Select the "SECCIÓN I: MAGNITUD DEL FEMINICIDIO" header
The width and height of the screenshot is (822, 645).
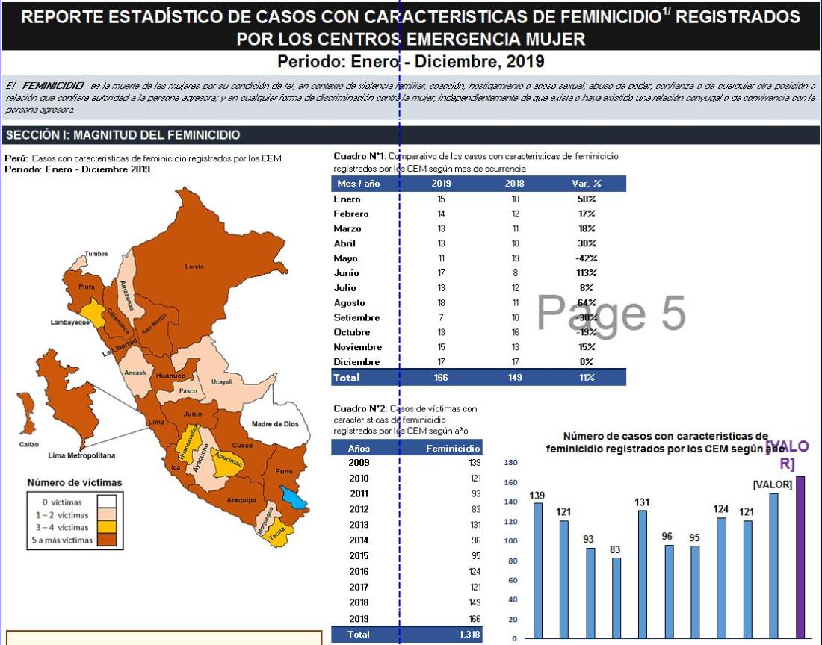click(123, 135)
